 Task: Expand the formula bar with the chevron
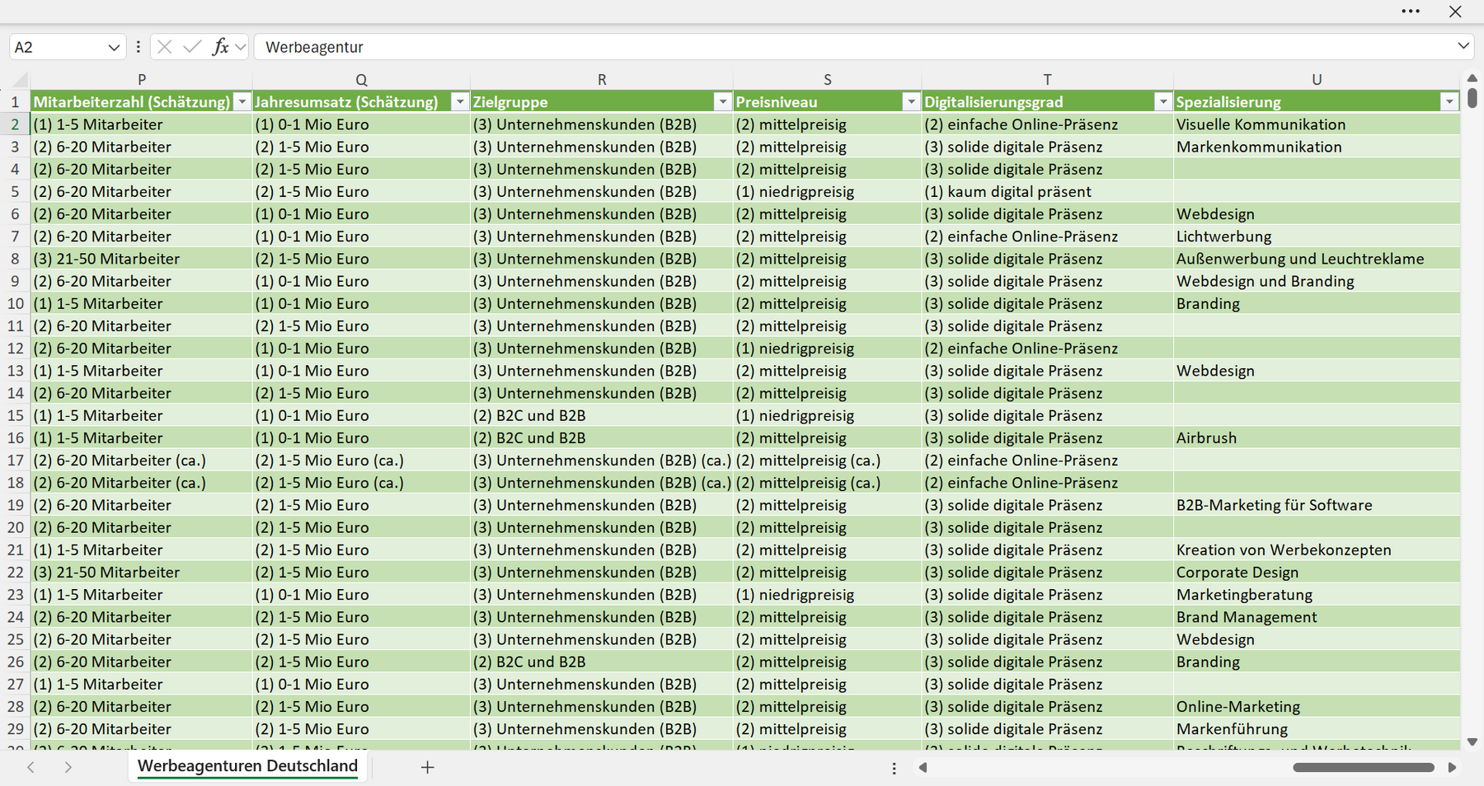pyautogui.click(x=1463, y=46)
